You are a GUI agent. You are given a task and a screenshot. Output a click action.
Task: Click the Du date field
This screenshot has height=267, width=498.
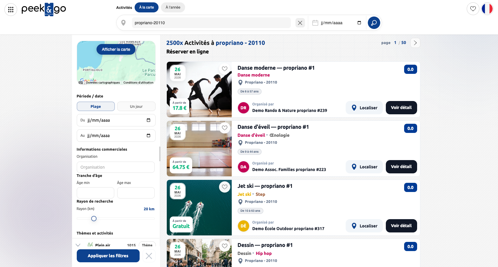116,120
